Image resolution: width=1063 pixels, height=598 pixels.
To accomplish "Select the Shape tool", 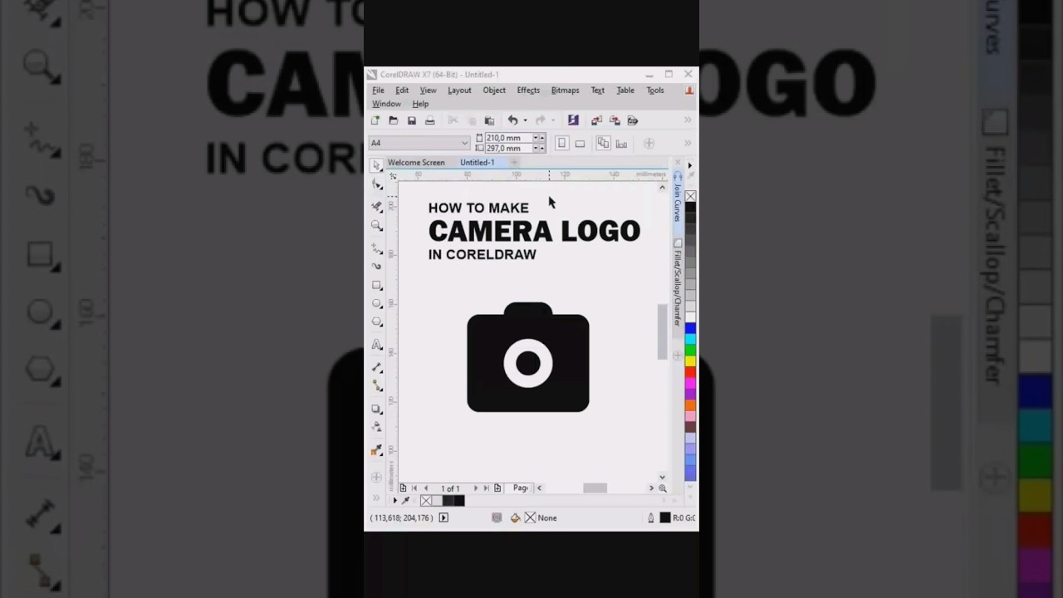I will tap(377, 185).
